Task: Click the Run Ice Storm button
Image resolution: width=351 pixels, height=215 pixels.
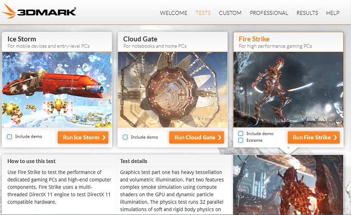Action: click(83, 137)
